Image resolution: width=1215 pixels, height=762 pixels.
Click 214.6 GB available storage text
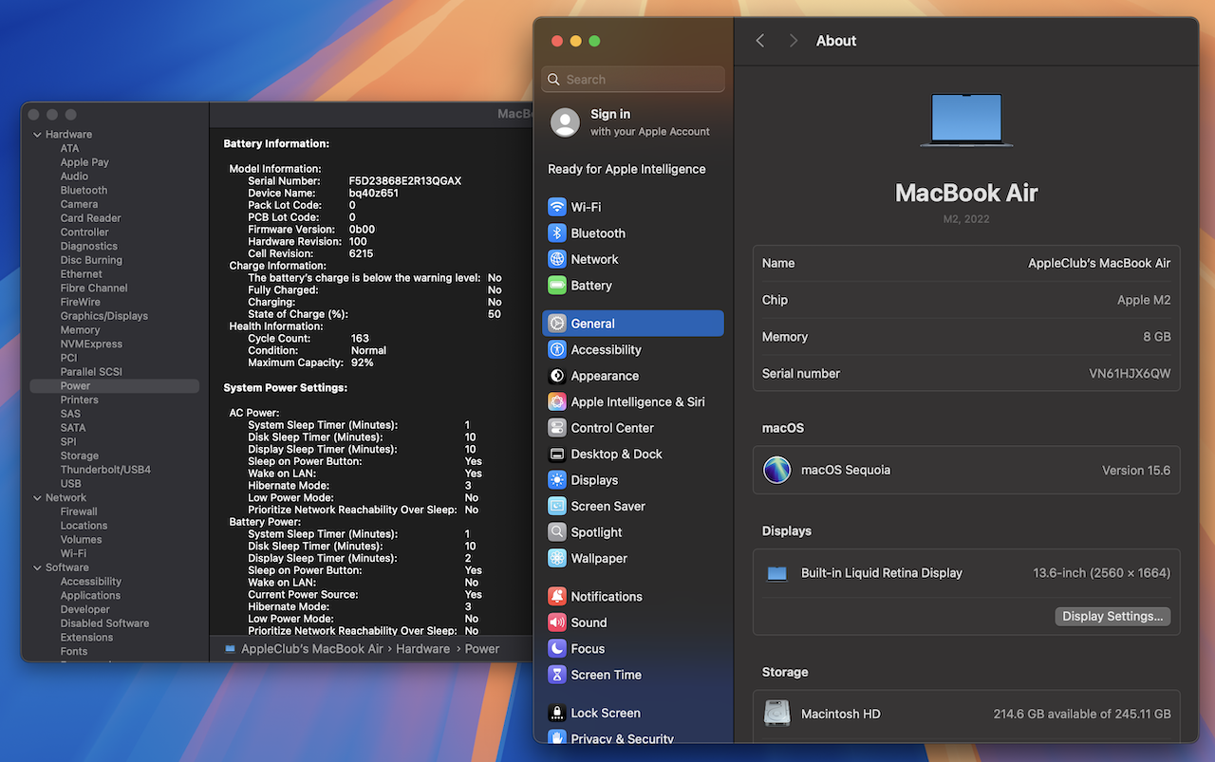tap(1082, 715)
